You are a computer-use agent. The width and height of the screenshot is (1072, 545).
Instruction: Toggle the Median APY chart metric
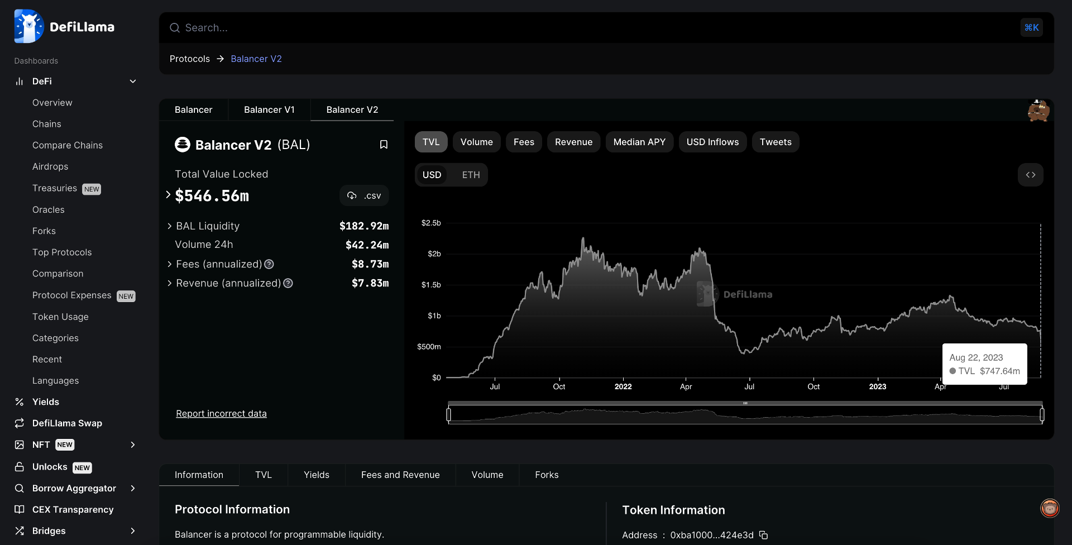(639, 142)
